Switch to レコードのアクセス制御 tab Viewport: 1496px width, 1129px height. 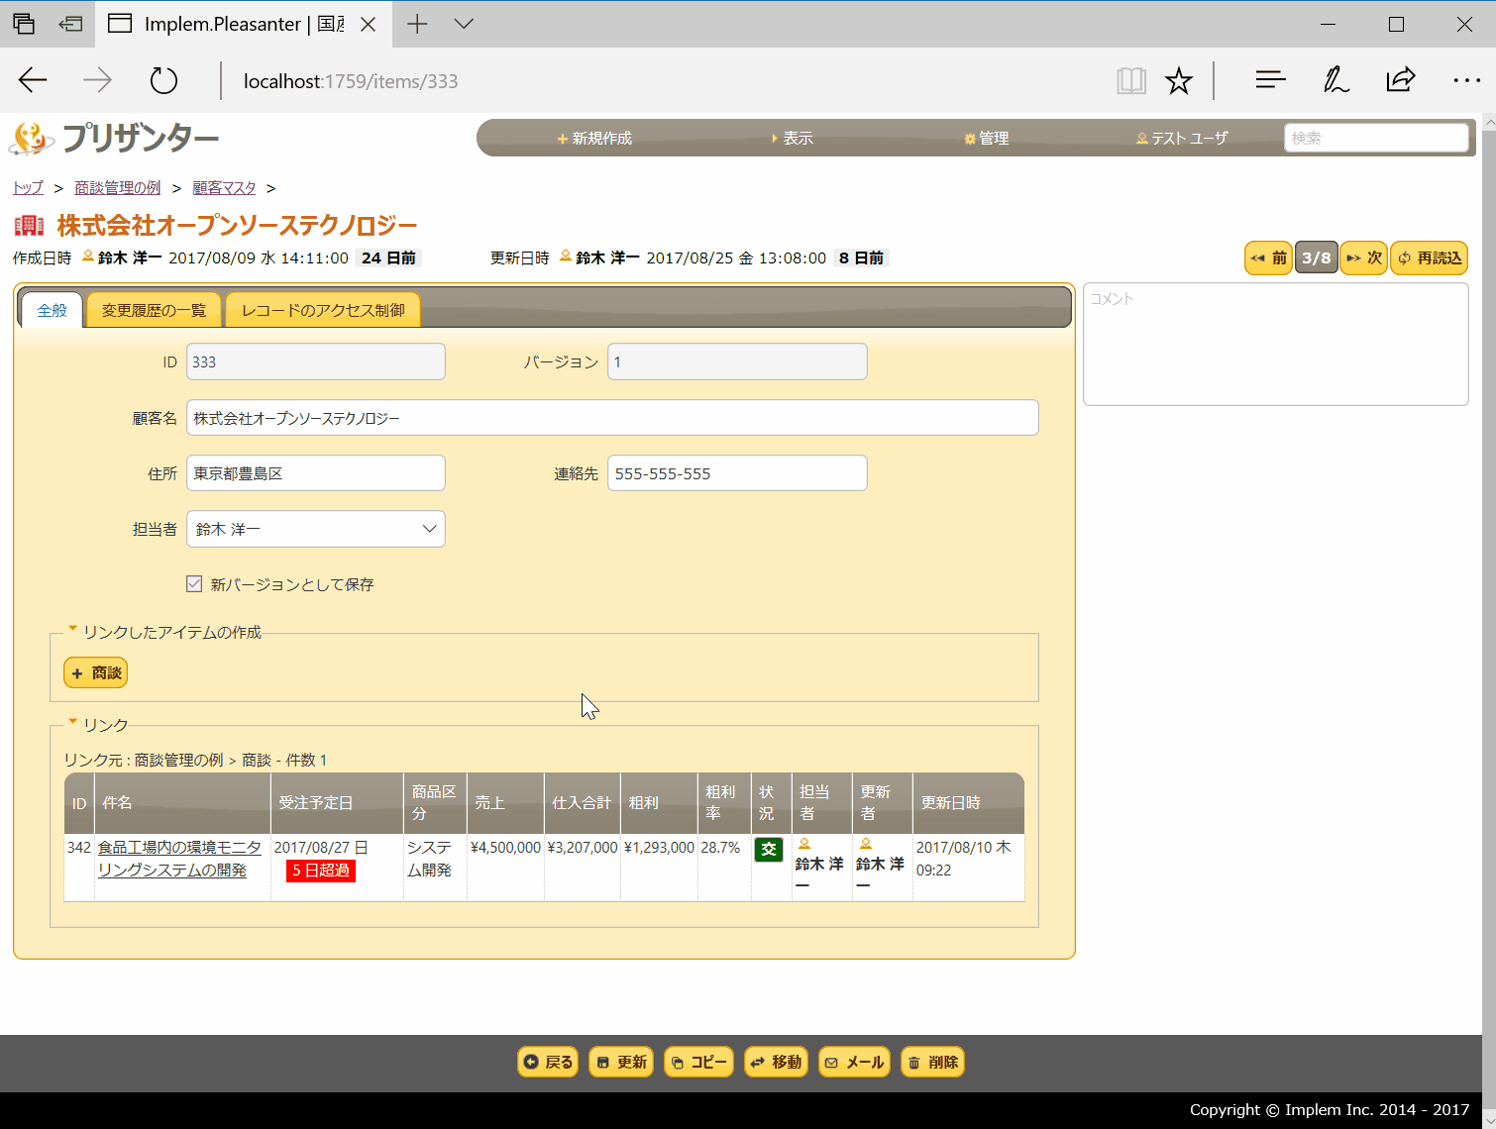point(323,310)
